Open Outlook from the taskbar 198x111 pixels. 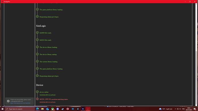click(x=47, y=109)
